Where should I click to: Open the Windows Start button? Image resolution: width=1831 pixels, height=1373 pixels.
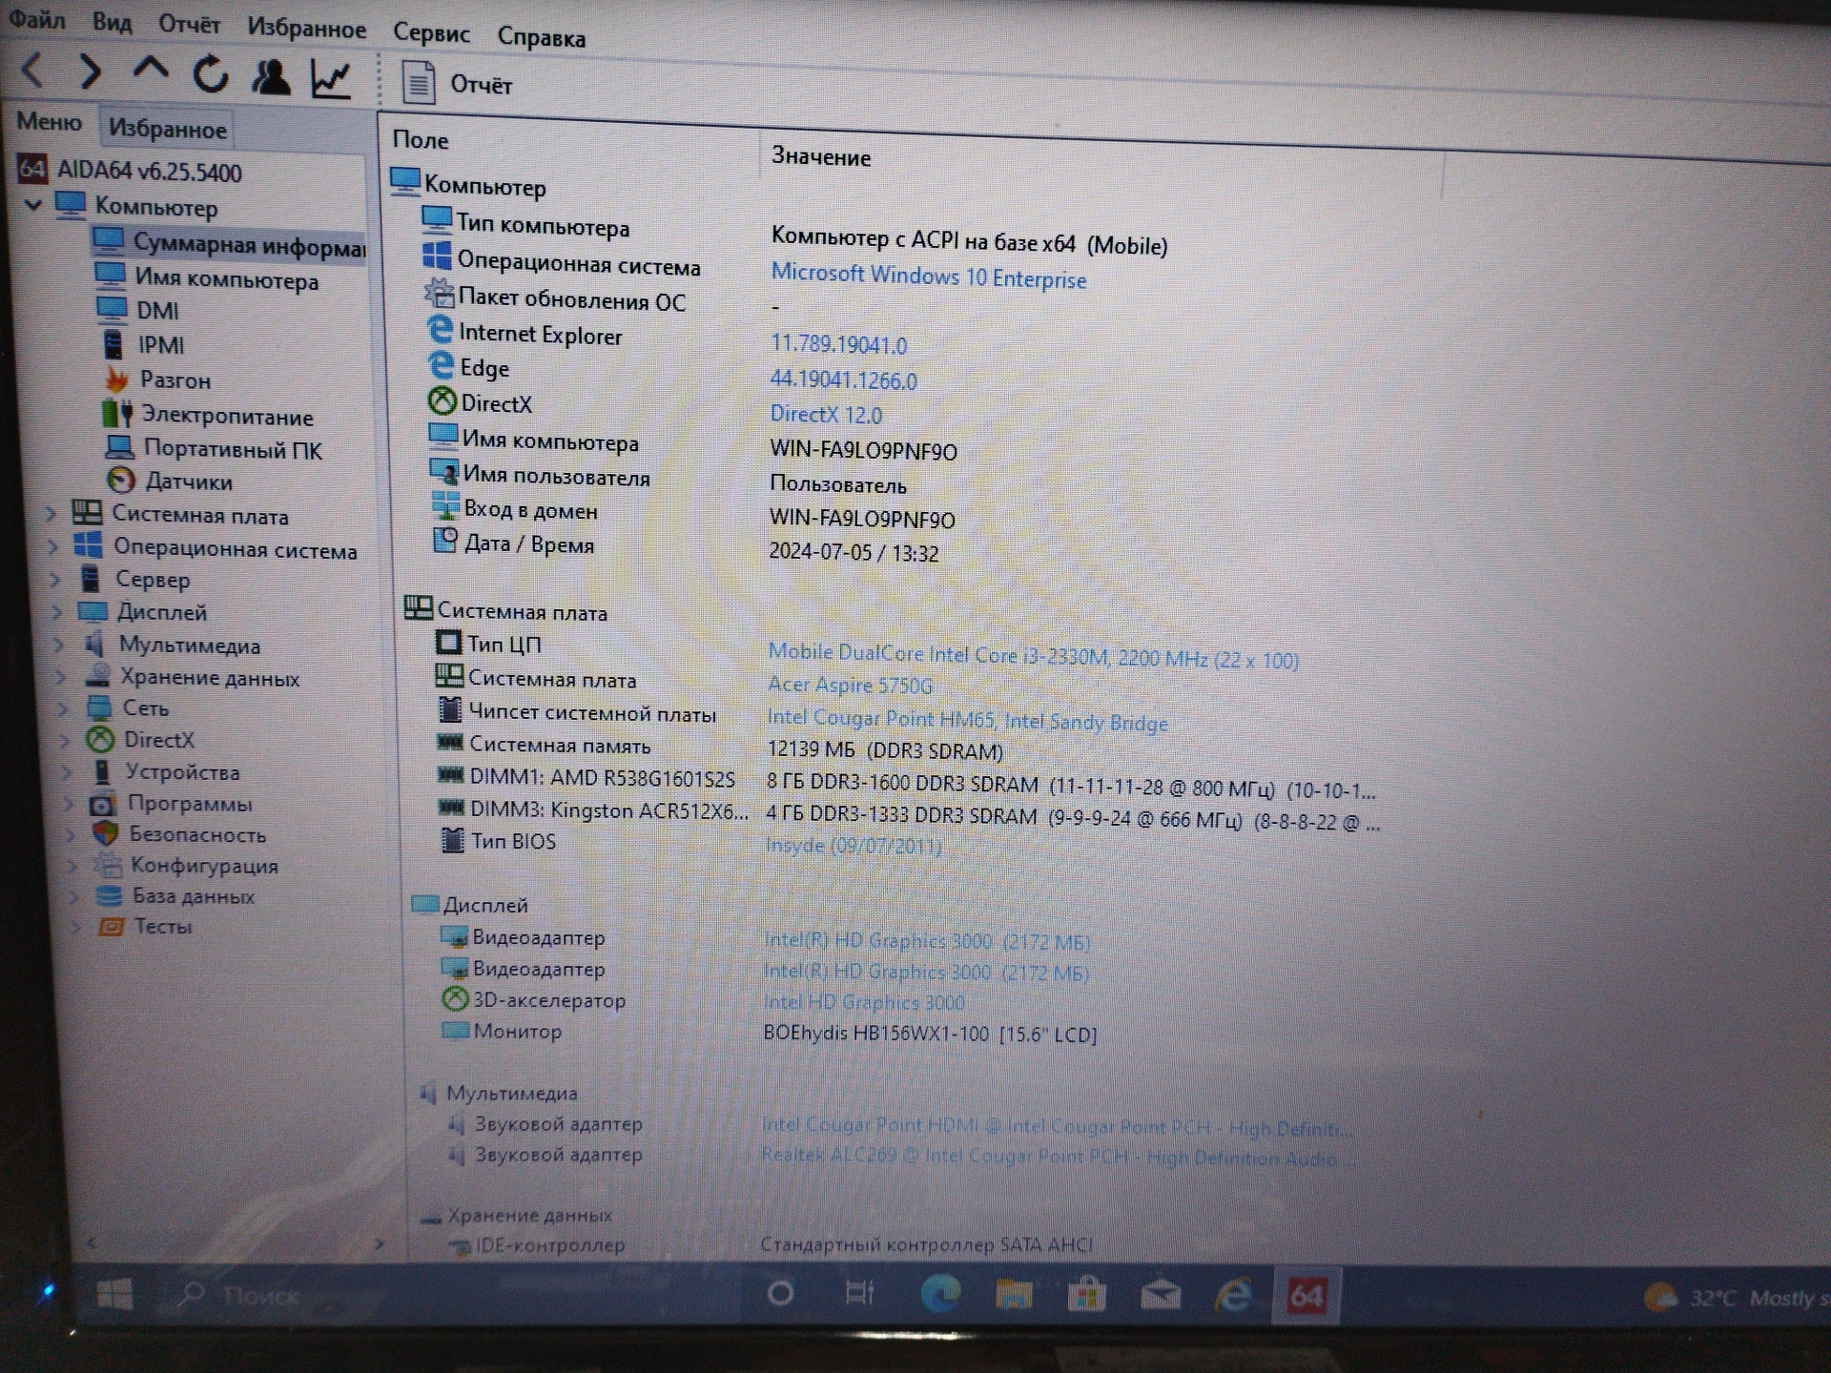115,1294
